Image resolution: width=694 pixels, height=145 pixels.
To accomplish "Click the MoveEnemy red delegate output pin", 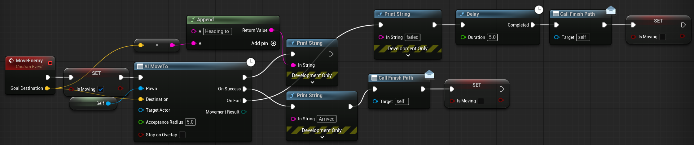I will pyautogui.click(x=50, y=63).
